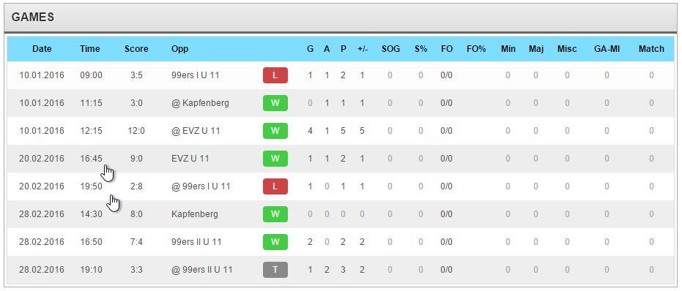This screenshot has height=291, width=682.
Task: Click the W badge for Kapfenberg 8:0 game
Action: point(275,214)
